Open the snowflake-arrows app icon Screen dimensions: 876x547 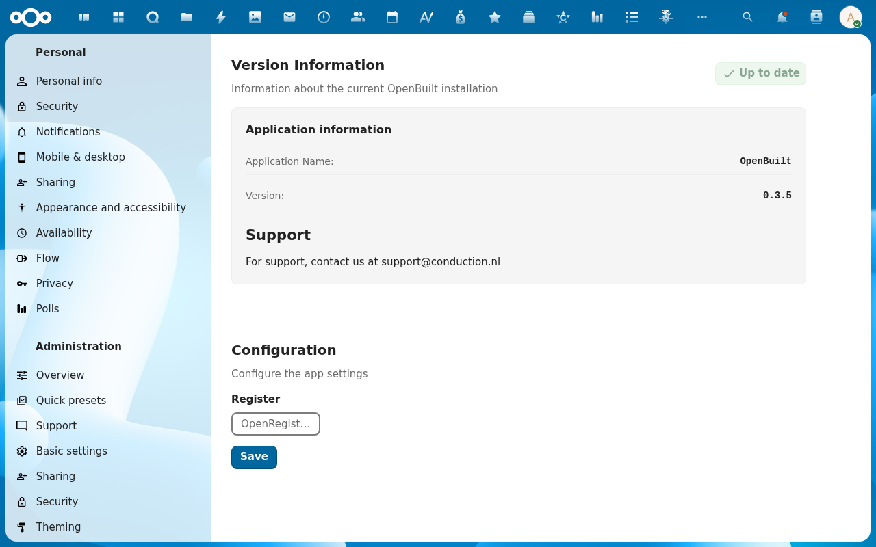[666, 17]
